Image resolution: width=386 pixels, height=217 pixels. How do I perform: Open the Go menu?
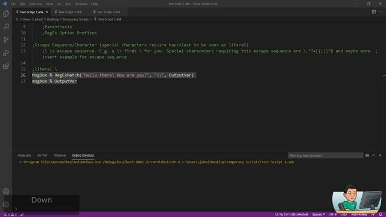(x=59, y=4)
